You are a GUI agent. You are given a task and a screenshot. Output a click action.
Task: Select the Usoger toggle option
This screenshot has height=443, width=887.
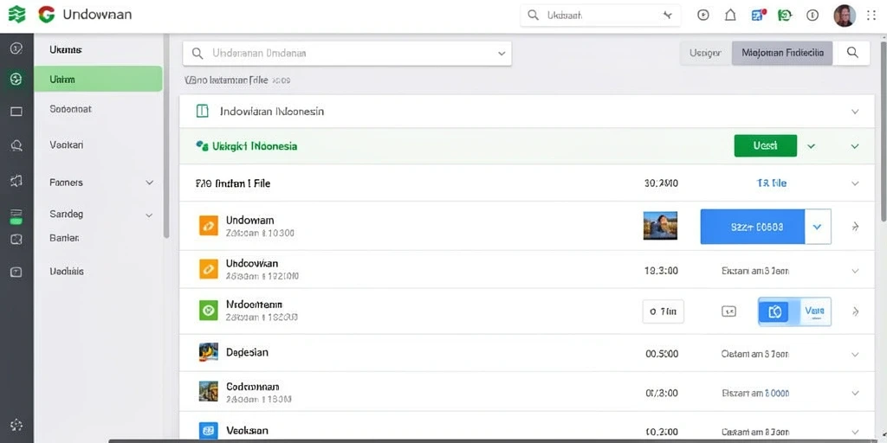(x=705, y=53)
